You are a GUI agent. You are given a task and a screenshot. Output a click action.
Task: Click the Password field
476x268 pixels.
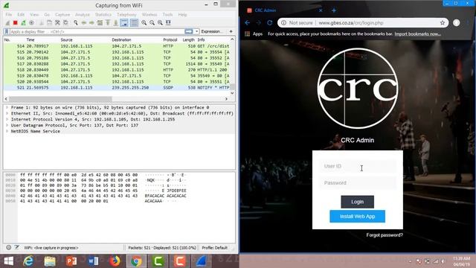(357, 183)
